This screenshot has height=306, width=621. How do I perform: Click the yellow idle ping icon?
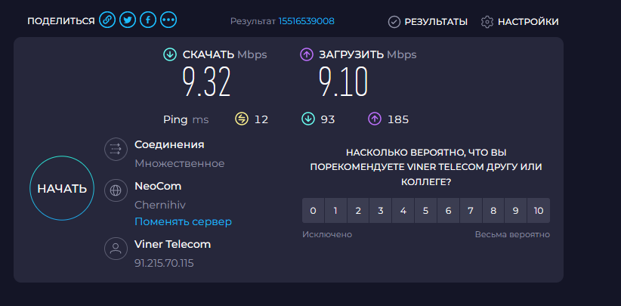(241, 119)
